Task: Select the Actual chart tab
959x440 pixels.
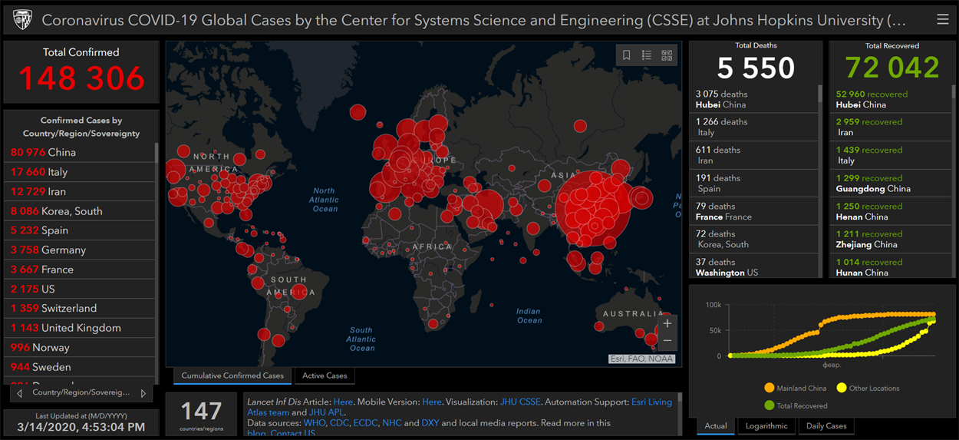Action: pyautogui.click(x=715, y=426)
